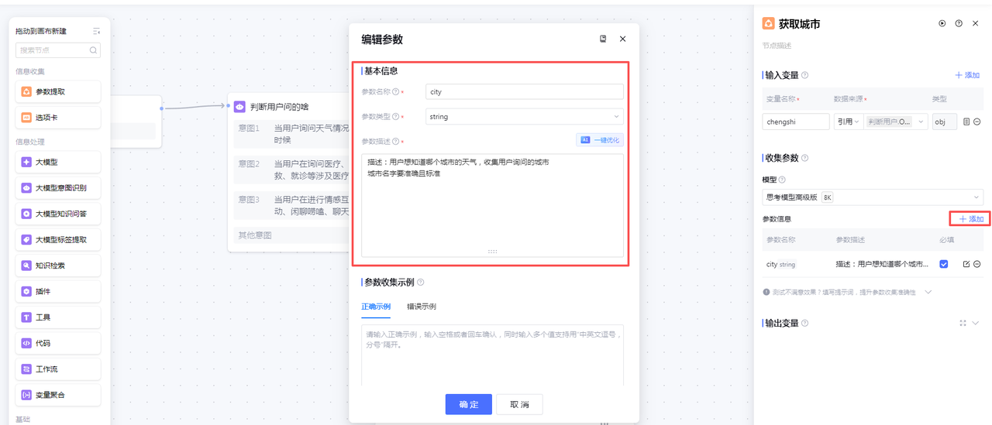Open the doc icon in 编辑参数 header
The width and height of the screenshot is (992, 425).
603,39
